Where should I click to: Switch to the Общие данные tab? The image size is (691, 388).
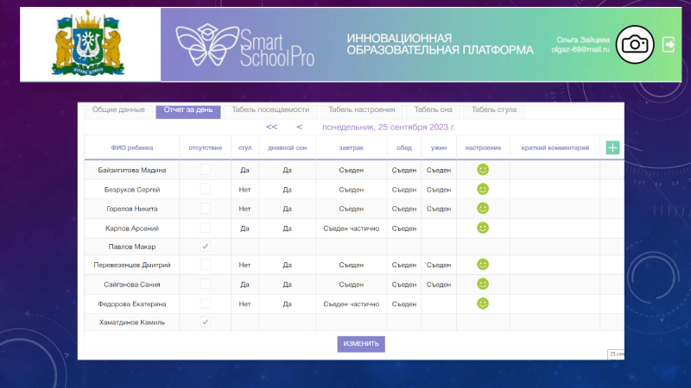click(x=118, y=110)
